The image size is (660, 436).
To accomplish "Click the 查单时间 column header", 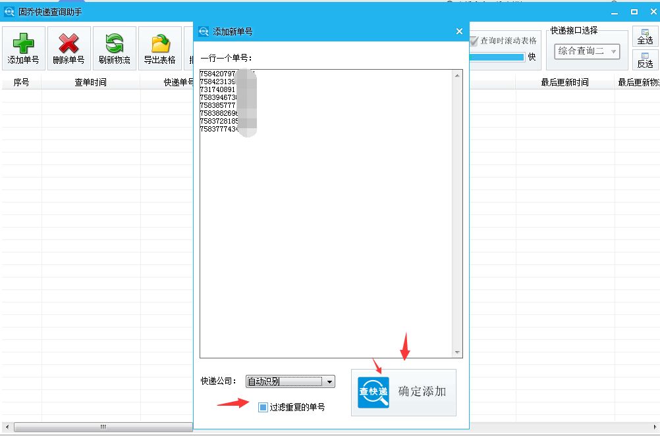I will (x=90, y=82).
